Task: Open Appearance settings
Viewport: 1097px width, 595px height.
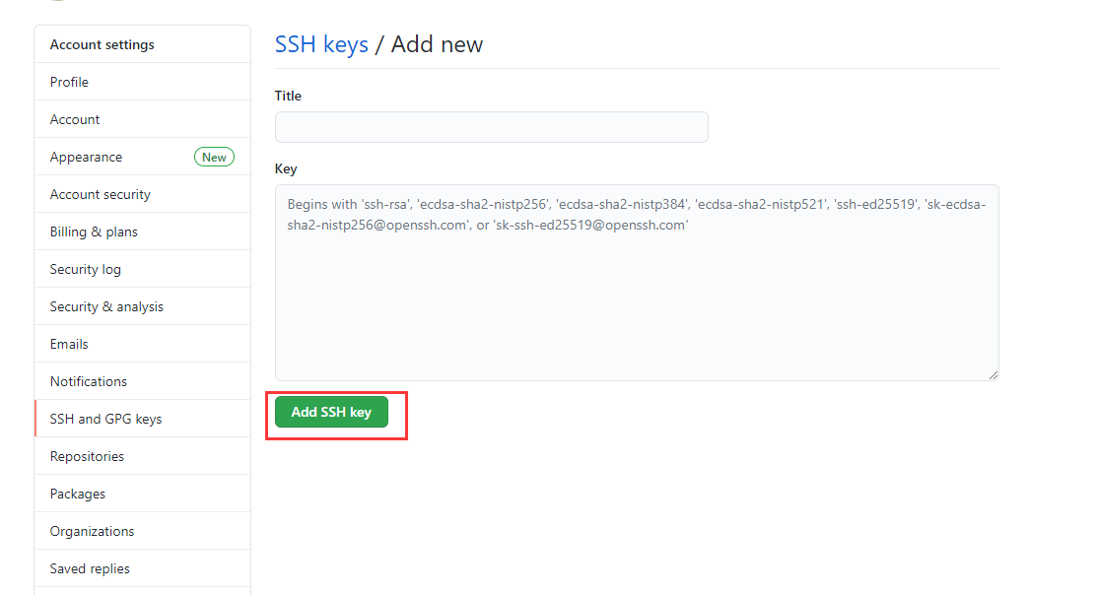Action: [86, 157]
